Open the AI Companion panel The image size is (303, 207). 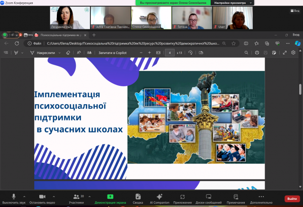coord(160,197)
